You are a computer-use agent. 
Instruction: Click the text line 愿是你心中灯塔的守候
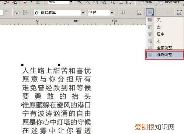(56, 122)
